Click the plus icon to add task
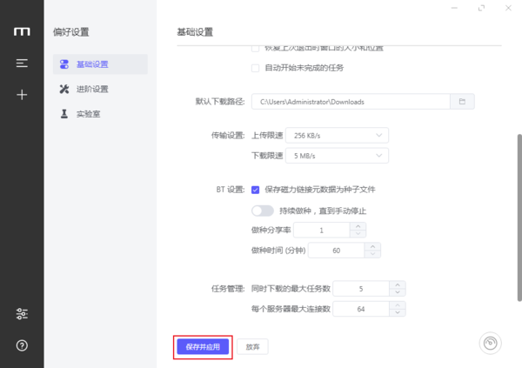Viewport: 522px width, 368px height. point(22,95)
